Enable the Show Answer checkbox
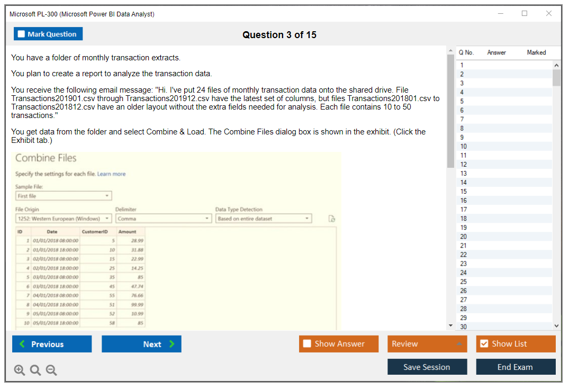Image resolution: width=569 pixels, height=389 pixels. click(x=306, y=343)
